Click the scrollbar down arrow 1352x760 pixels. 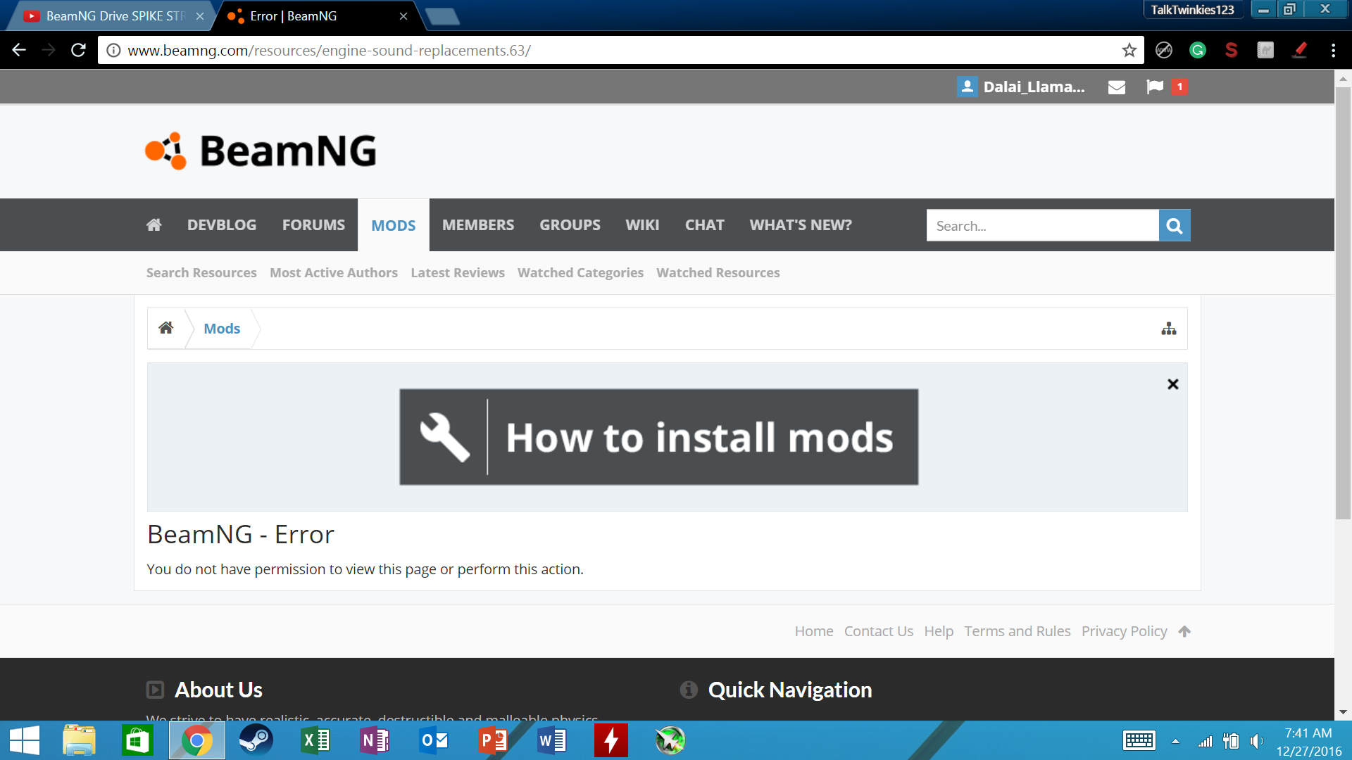point(1343,712)
